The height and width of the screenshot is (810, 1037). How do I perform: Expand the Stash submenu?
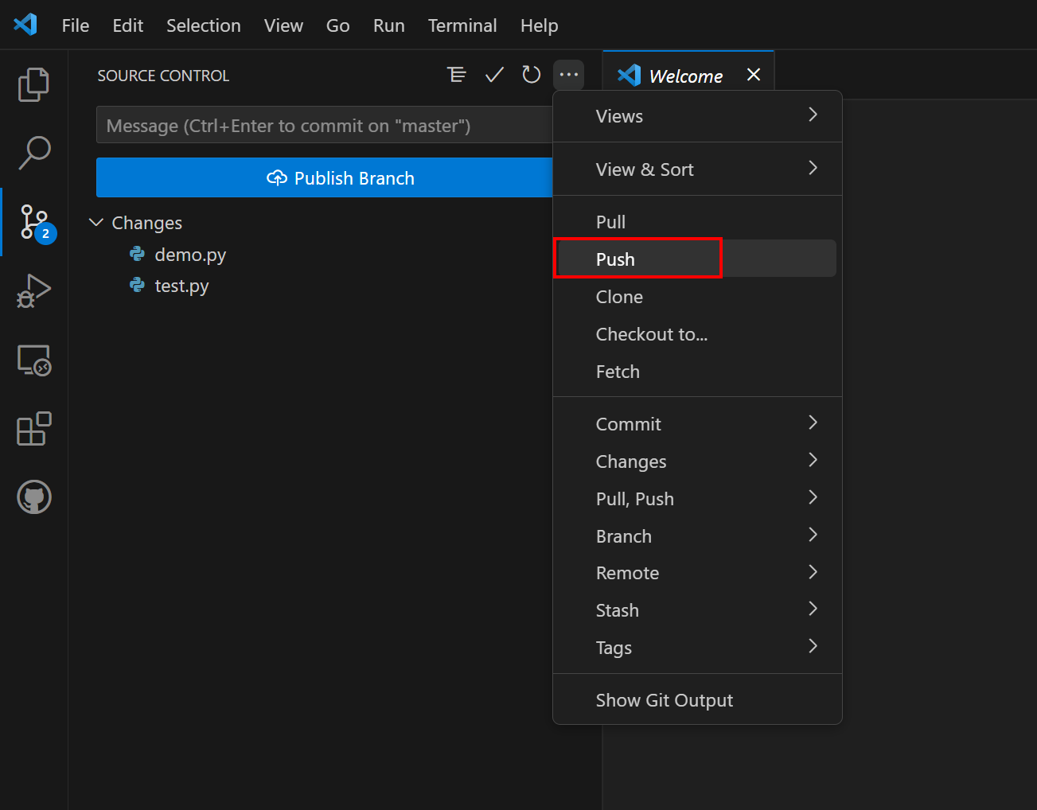pyautogui.click(x=698, y=609)
